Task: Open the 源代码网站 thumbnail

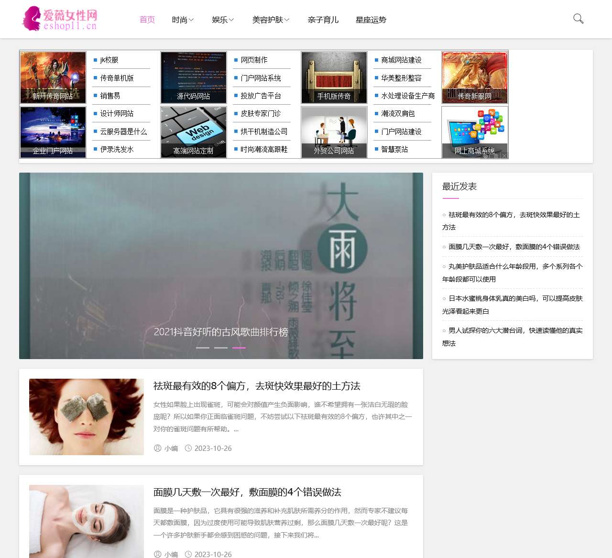Action: pyautogui.click(x=194, y=77)
